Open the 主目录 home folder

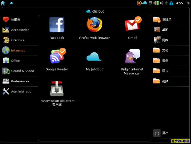pyautogui.click(x=171, y=20)
